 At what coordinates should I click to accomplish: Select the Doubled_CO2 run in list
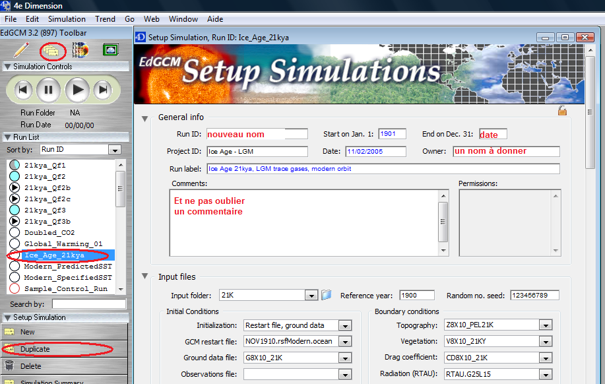click(49, 233)
